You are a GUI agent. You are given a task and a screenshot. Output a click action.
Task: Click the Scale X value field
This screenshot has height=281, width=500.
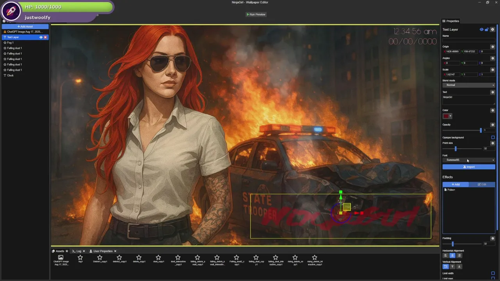[453, 75]
